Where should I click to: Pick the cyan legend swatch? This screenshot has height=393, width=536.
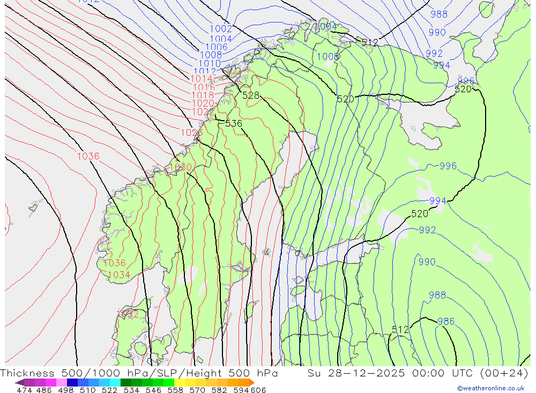pos(115,382)
